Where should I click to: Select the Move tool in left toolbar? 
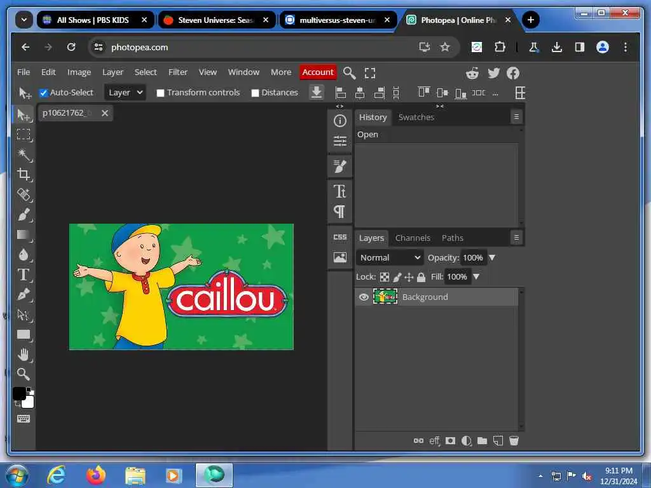(24, 114)
